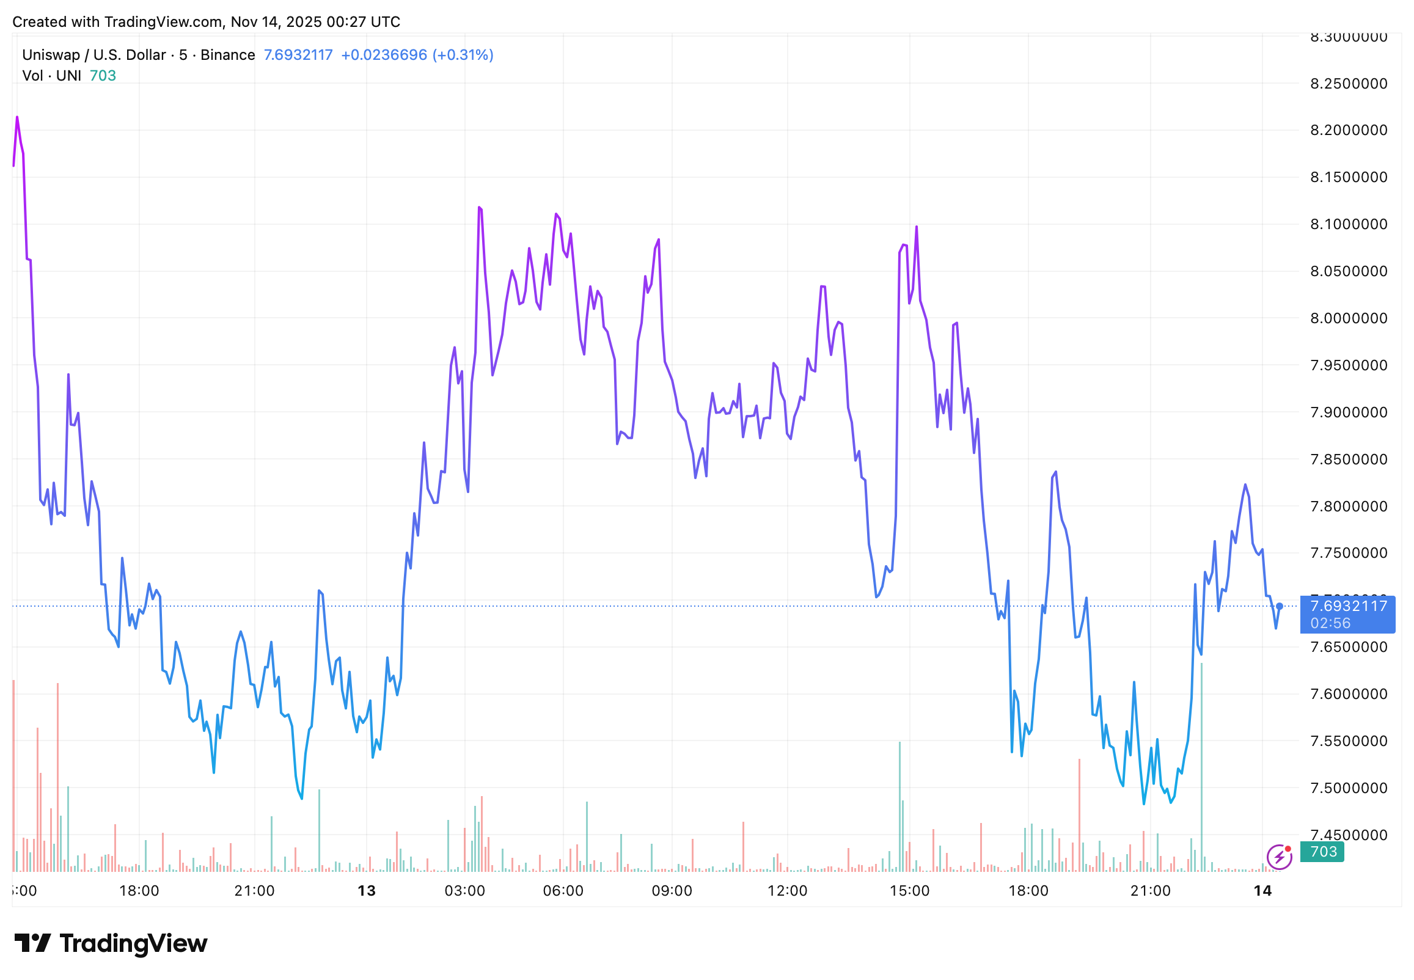Click the green 703 volume badge
The width and height of the screenshot is (1414, 980).
[x=1322, y=852]
